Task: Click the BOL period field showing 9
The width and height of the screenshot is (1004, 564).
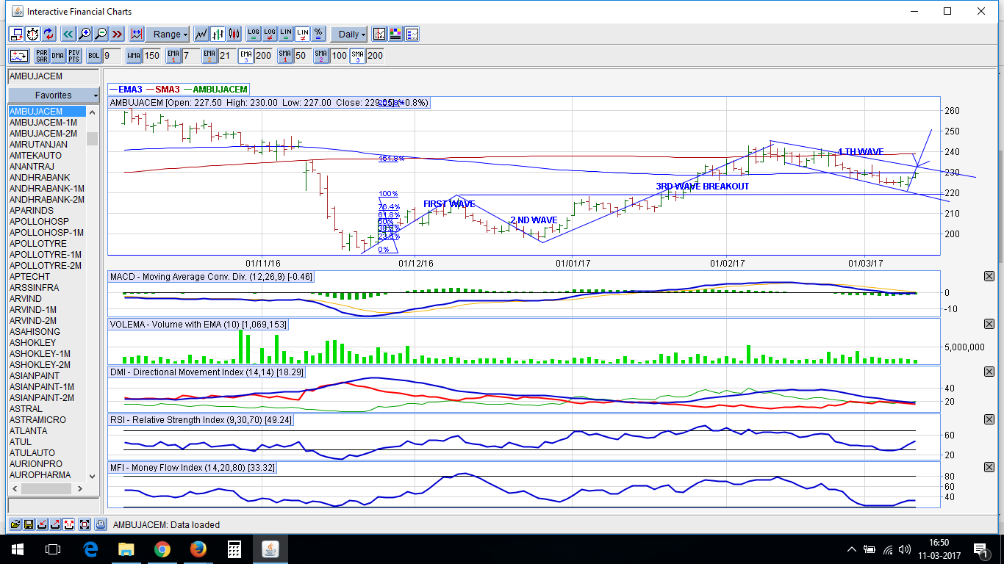Action: 112,55
